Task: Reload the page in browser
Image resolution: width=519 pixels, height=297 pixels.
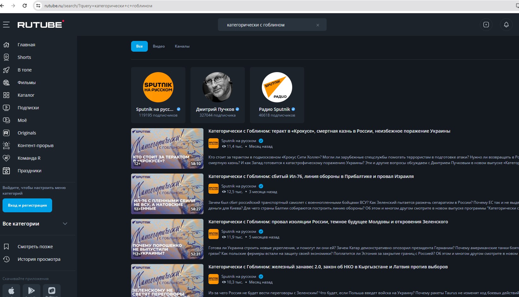Action: [25, 6]
